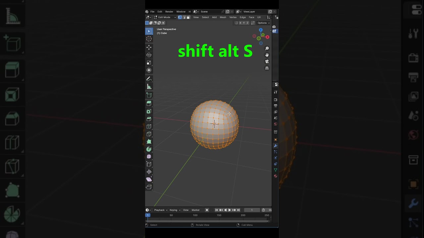Click the viewport pan hand icon
The image size is (424, 238).
(267, 55)
